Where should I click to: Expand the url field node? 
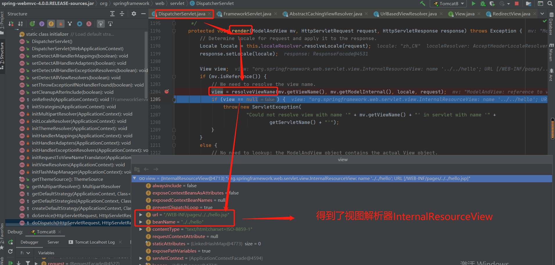point(141,214)
